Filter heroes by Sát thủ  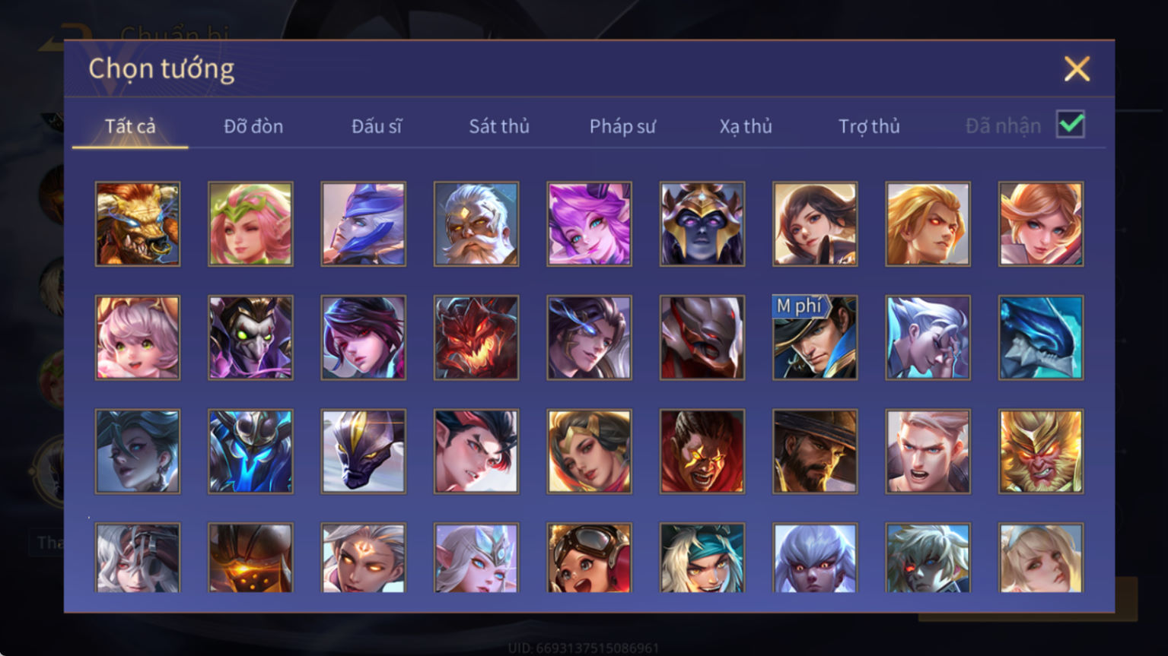499,126
